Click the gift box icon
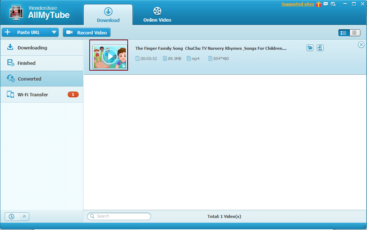Screen dimensions: 367x230 (x=318, y=4)
